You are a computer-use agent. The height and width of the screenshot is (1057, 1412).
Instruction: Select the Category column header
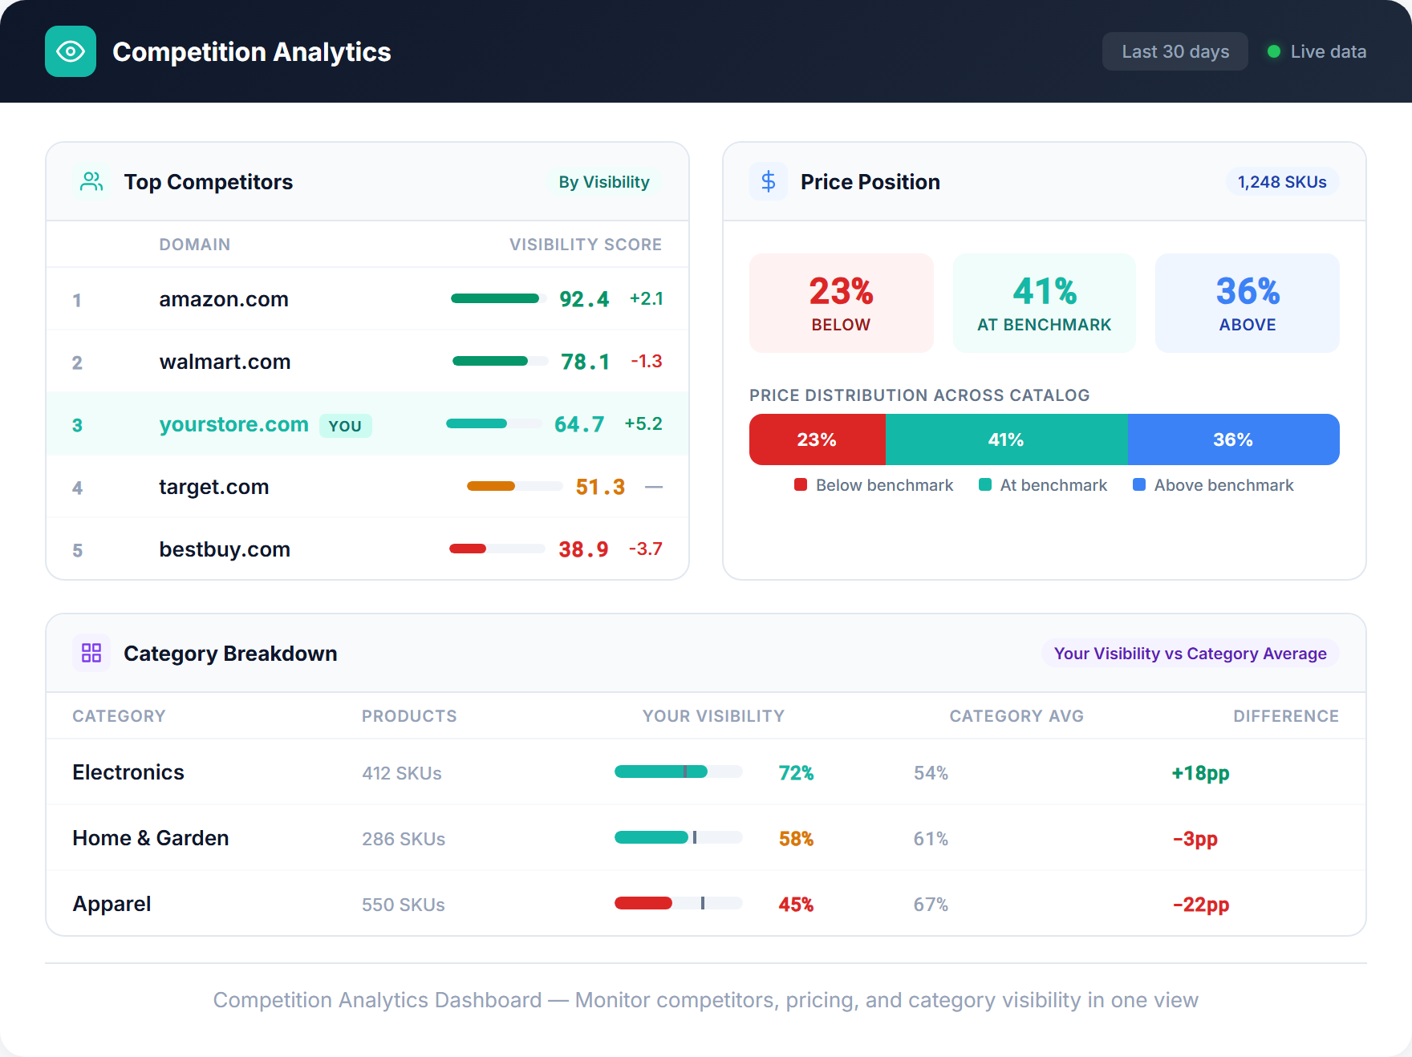(x=119, y=715)
